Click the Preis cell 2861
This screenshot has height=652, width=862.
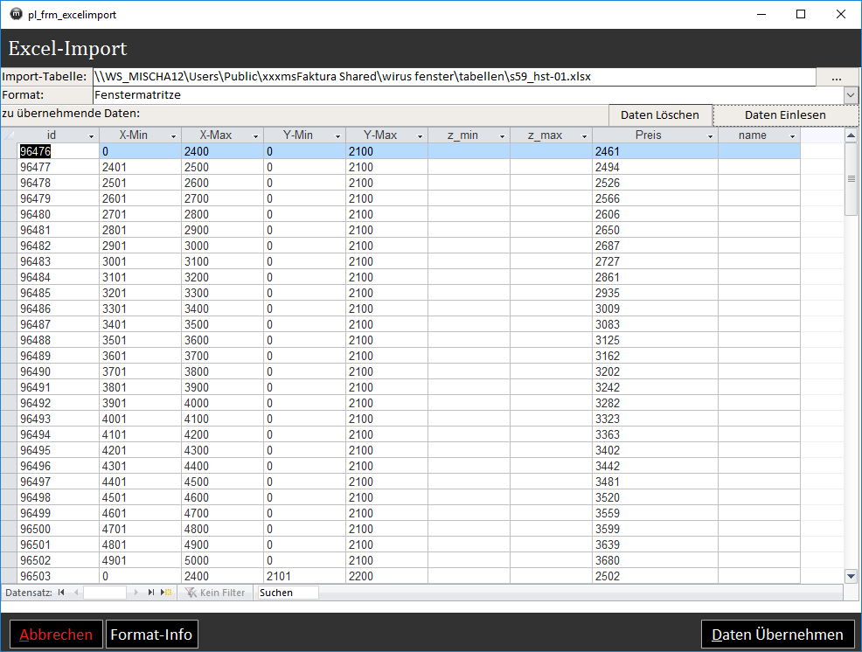(656, 278)
